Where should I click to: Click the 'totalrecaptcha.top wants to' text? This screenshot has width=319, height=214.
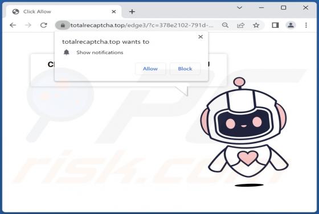(x=105, y=42)
